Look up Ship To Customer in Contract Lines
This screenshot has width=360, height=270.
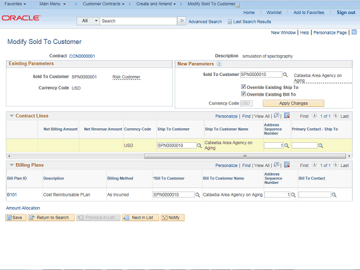pos(199,146)
